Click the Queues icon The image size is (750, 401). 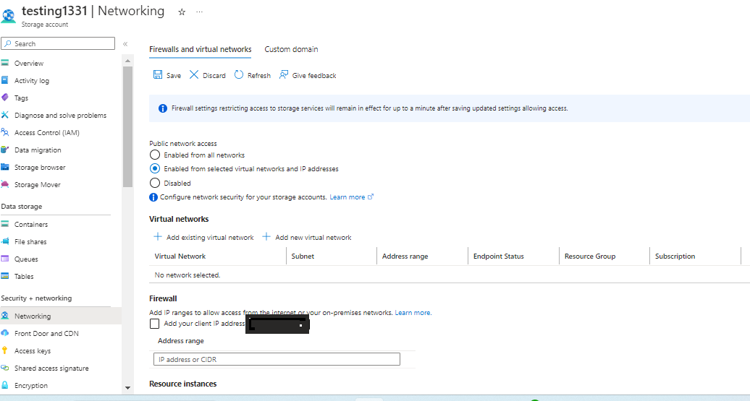pyautogui.click(x=5, y=259)
